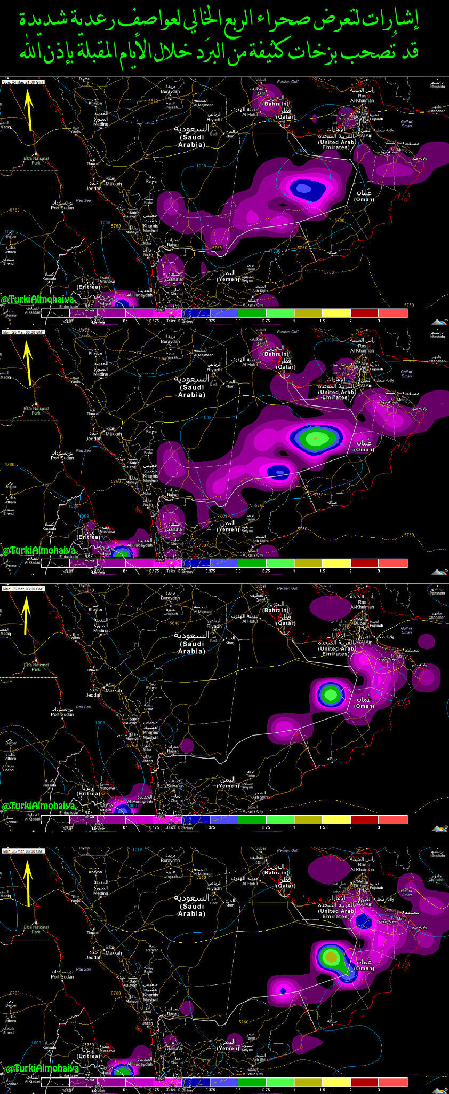Viewport: 449px width, 1094px height.
Task: Click the weather logo icon in 06:00 map
Action: point(439,1090)
